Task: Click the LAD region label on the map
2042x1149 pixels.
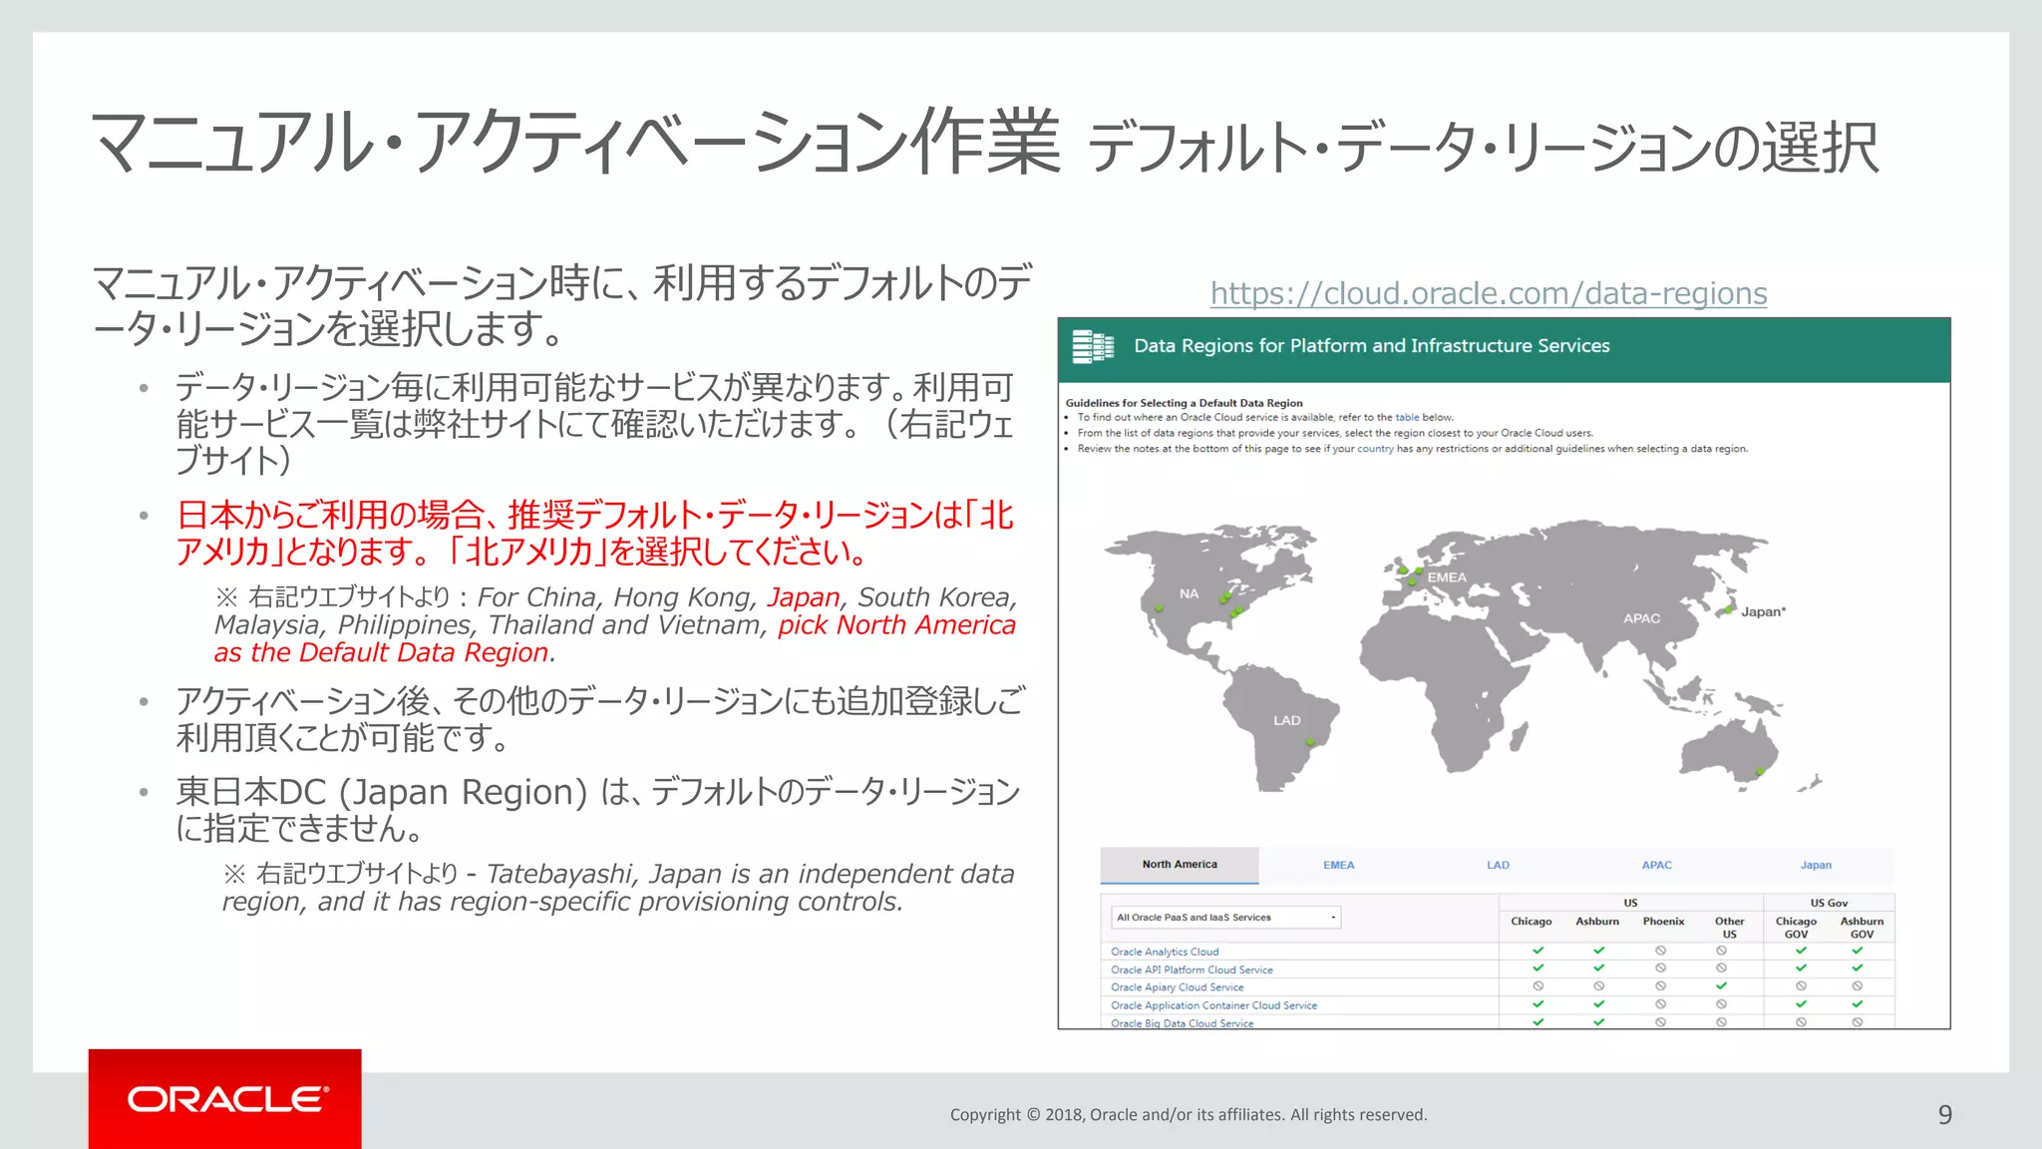Action: (1286, 720)
